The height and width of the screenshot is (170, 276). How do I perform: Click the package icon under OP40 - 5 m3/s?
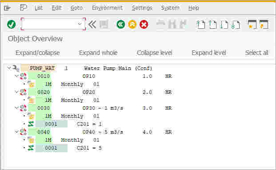coord(31,140)
